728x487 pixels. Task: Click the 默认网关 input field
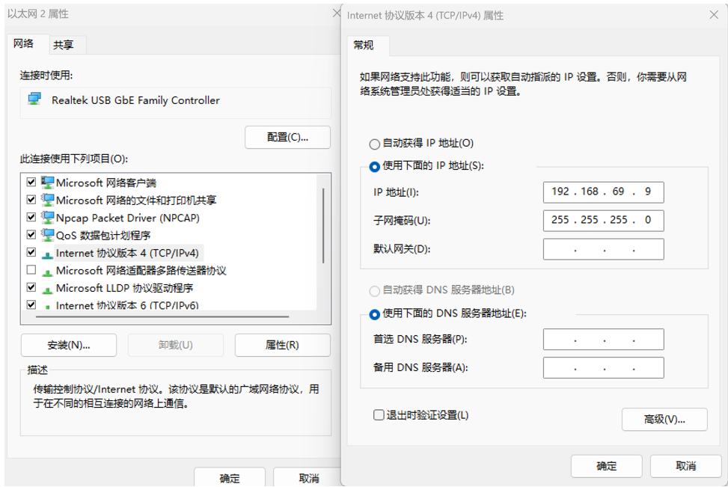tap(604, 249)
